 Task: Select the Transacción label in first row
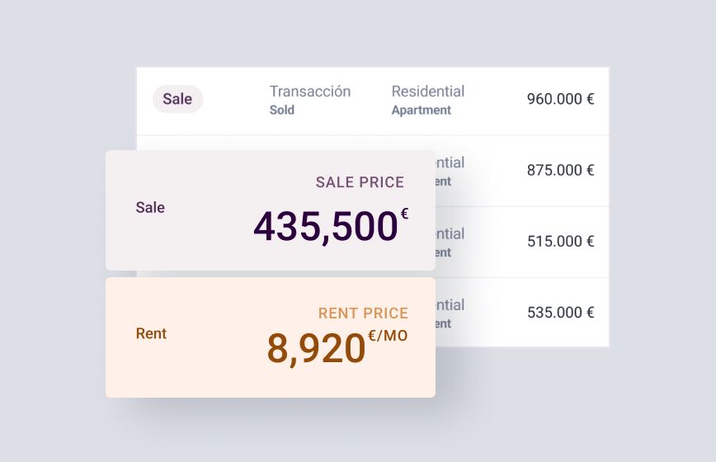(x=310, y=92)
